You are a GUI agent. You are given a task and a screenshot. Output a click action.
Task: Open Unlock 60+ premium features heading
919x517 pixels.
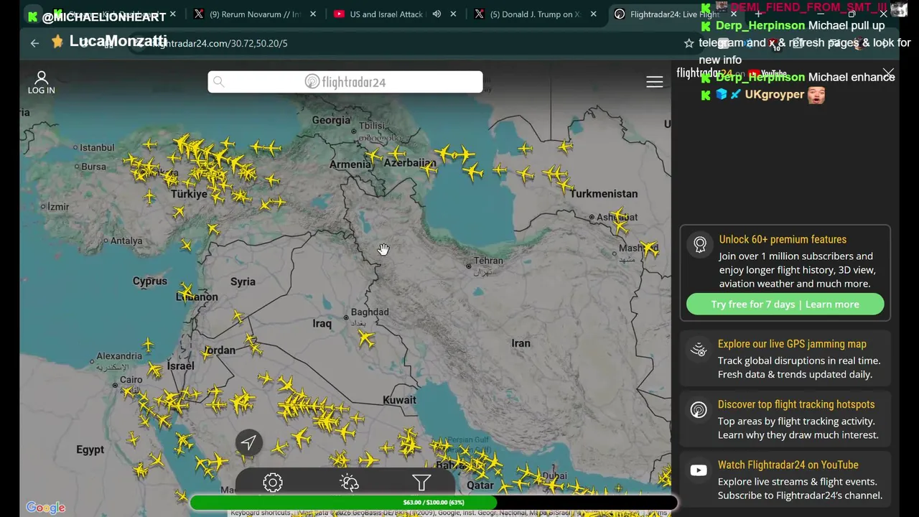coord(783,239)
